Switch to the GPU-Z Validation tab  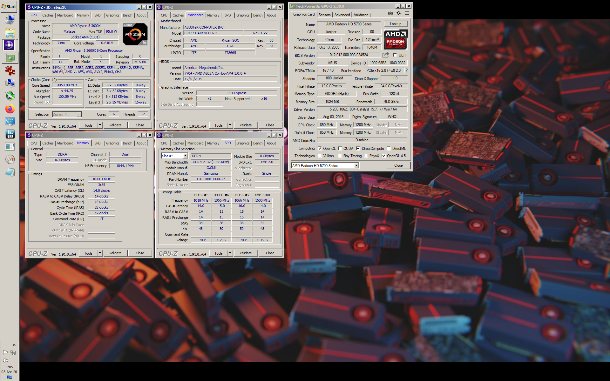point(361,15)
